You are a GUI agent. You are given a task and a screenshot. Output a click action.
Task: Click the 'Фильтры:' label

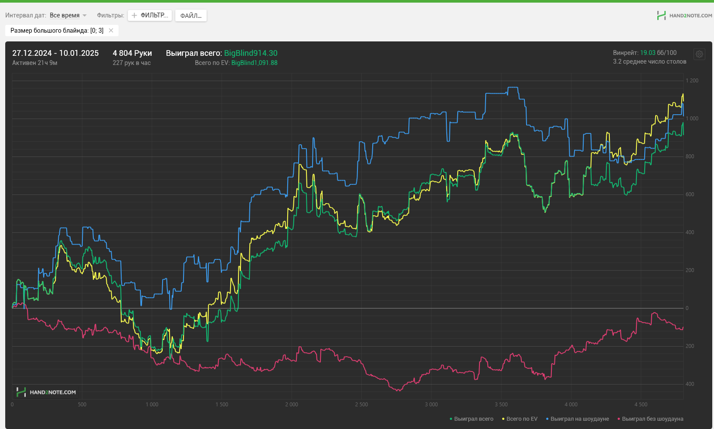pyautogui.click(x=110, y=15)
